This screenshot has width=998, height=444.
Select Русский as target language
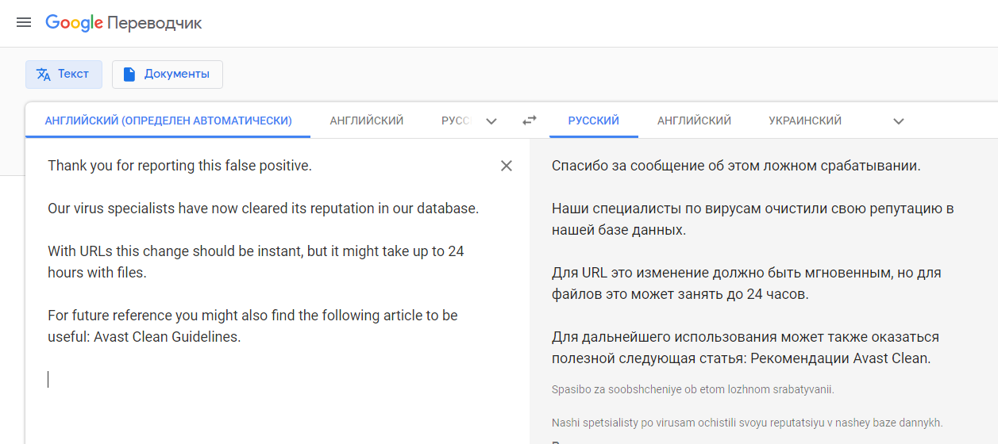(593, 121)
